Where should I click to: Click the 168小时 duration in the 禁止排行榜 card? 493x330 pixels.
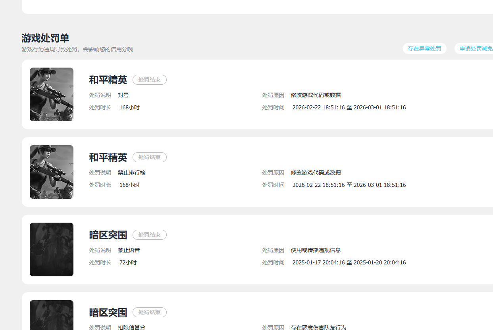pos(129,185)
